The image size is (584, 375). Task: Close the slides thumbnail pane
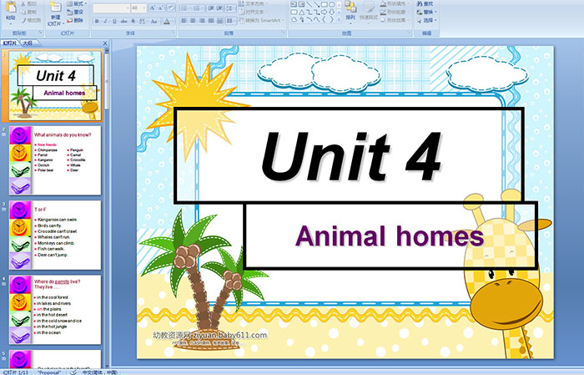(x=105, y=43)
